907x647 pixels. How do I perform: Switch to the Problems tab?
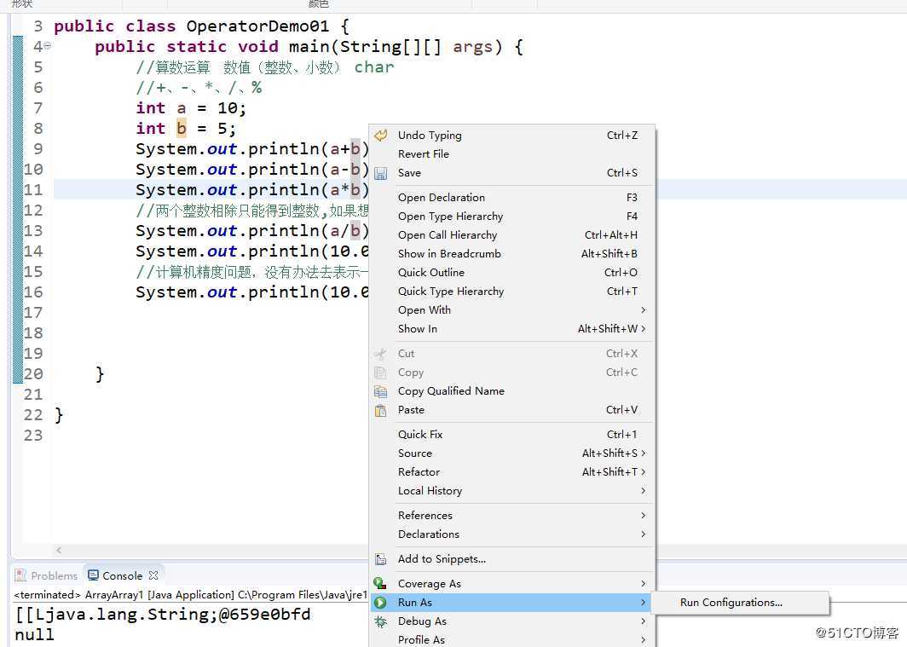47,575
